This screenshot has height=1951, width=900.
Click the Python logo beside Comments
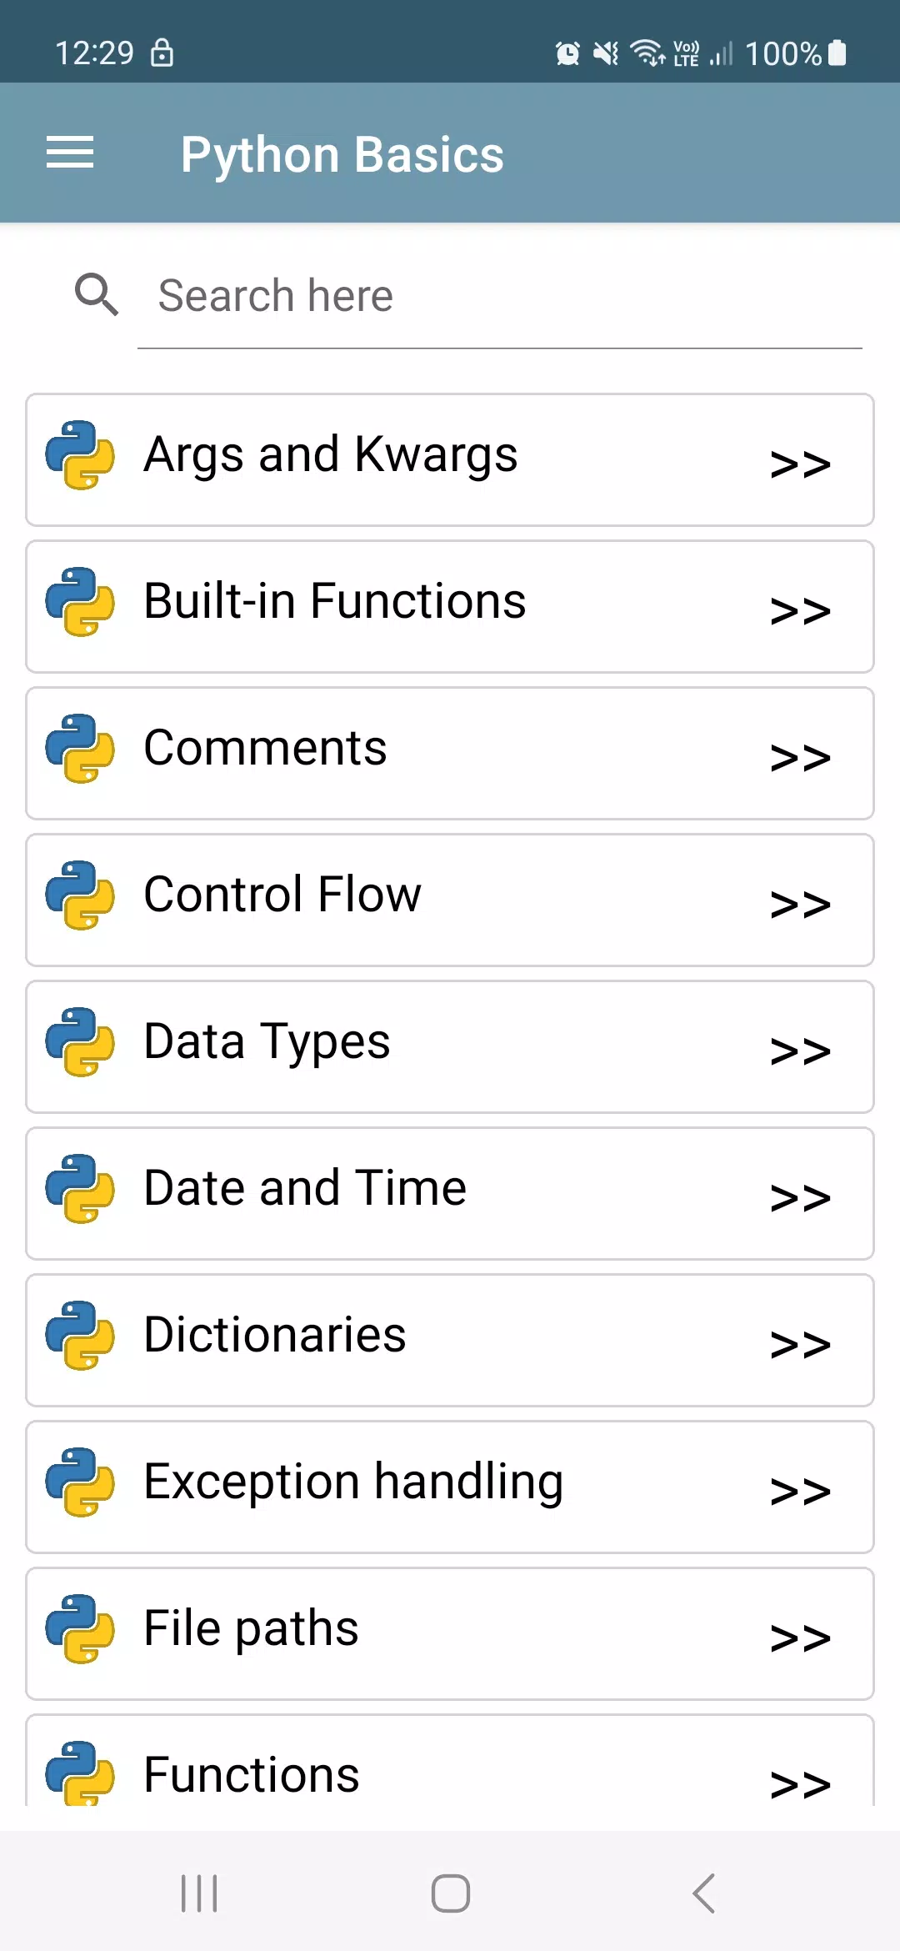80,749
